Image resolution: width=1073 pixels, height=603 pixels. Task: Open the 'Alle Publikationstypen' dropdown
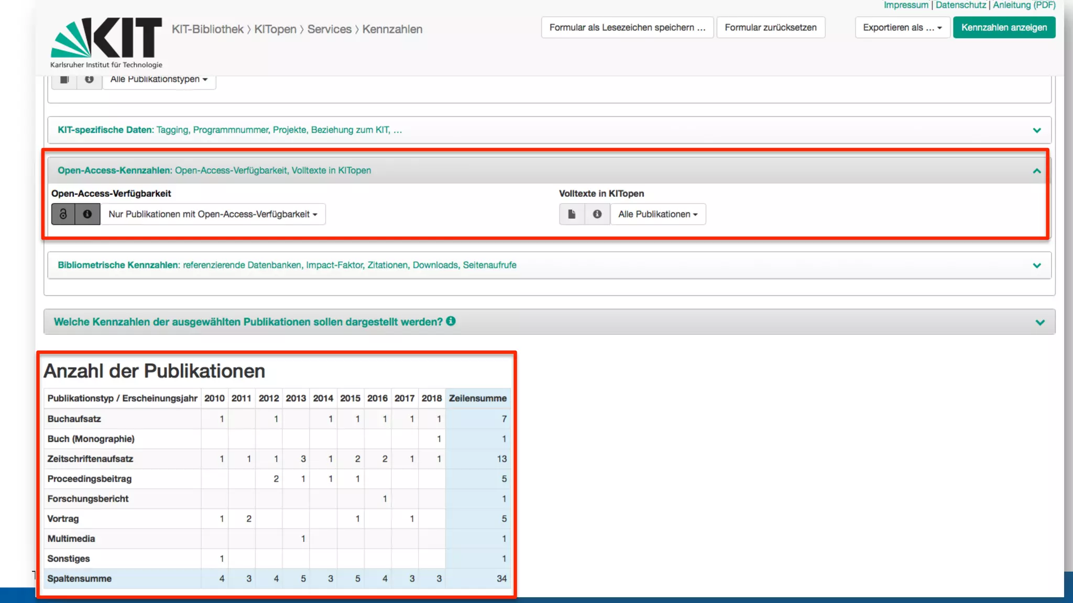point(159,79)
